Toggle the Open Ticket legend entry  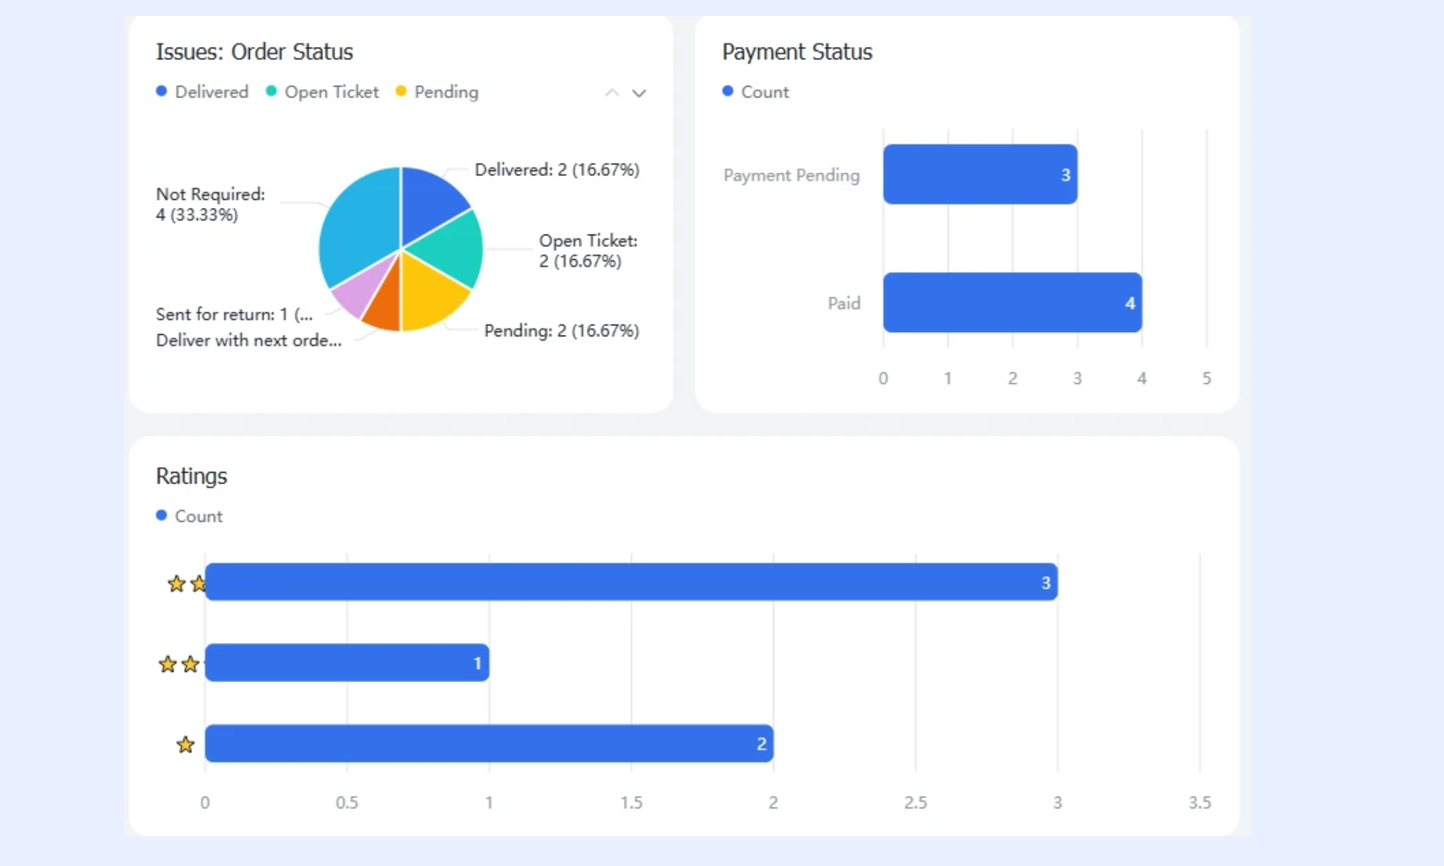click(x=322, y=92)
